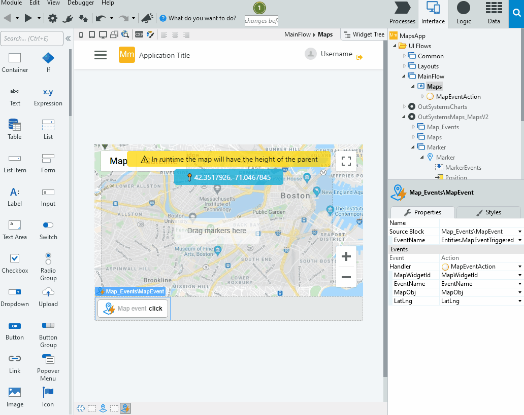
Task: Switch to the Styles tab
Action: [488, 212]
